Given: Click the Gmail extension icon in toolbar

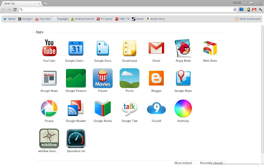Looking at the screenshot, I should 254,10.
